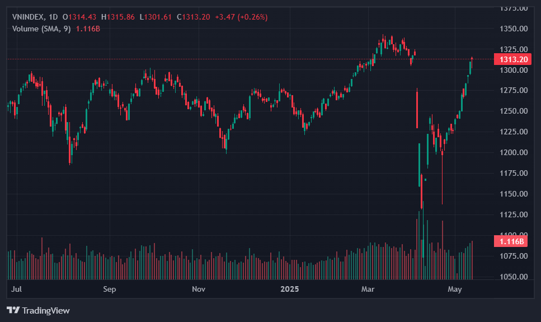Click the Jul label on time axis

(x=16, y=289)
